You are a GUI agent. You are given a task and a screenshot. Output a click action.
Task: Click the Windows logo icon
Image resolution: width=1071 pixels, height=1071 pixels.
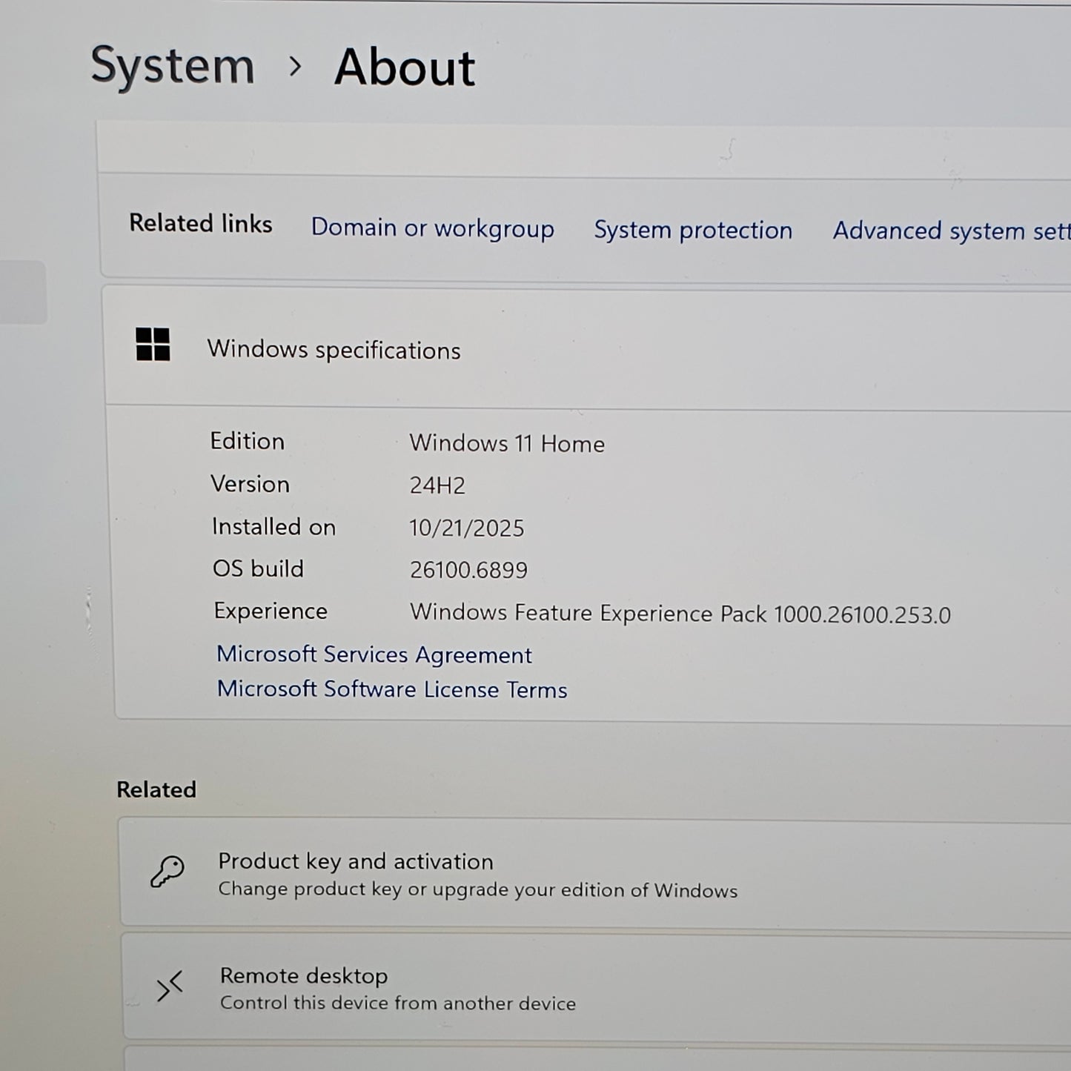[x=153, y=345]
